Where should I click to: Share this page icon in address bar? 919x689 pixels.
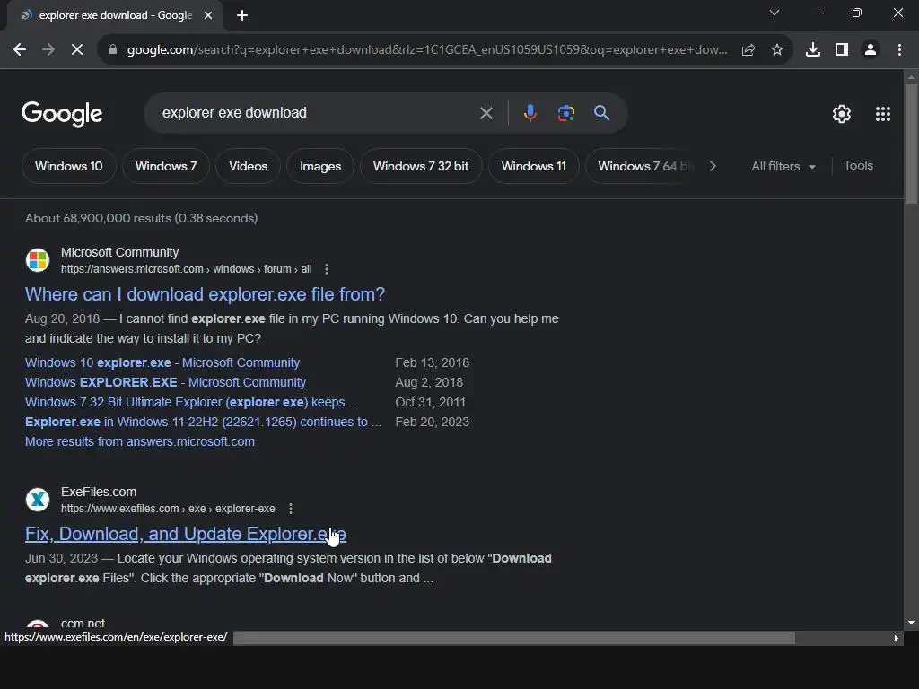(748, 50)
